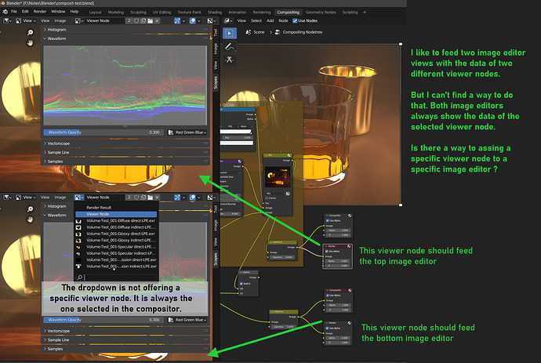
Task: Toggle gizmo icon in bottom image editor header
Action: pyautogui.click(x=177, y=198)
